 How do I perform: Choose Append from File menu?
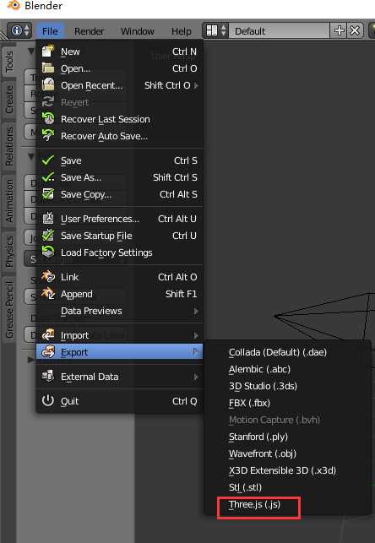(x=119, y=294)
